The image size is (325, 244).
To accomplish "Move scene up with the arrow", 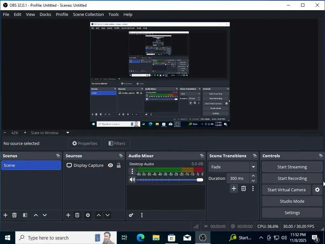I will [x=36, y=215].
